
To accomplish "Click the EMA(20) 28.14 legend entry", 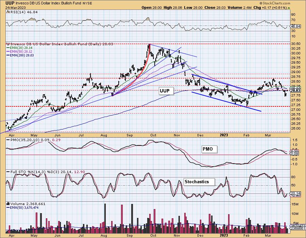I will (19, 48).
